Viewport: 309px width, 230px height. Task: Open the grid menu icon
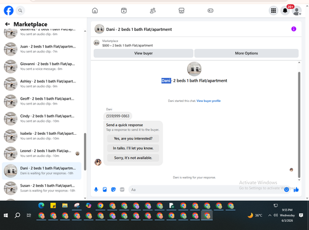(273, 11)
